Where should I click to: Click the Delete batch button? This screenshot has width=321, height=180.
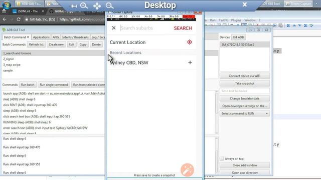point(96,44)
